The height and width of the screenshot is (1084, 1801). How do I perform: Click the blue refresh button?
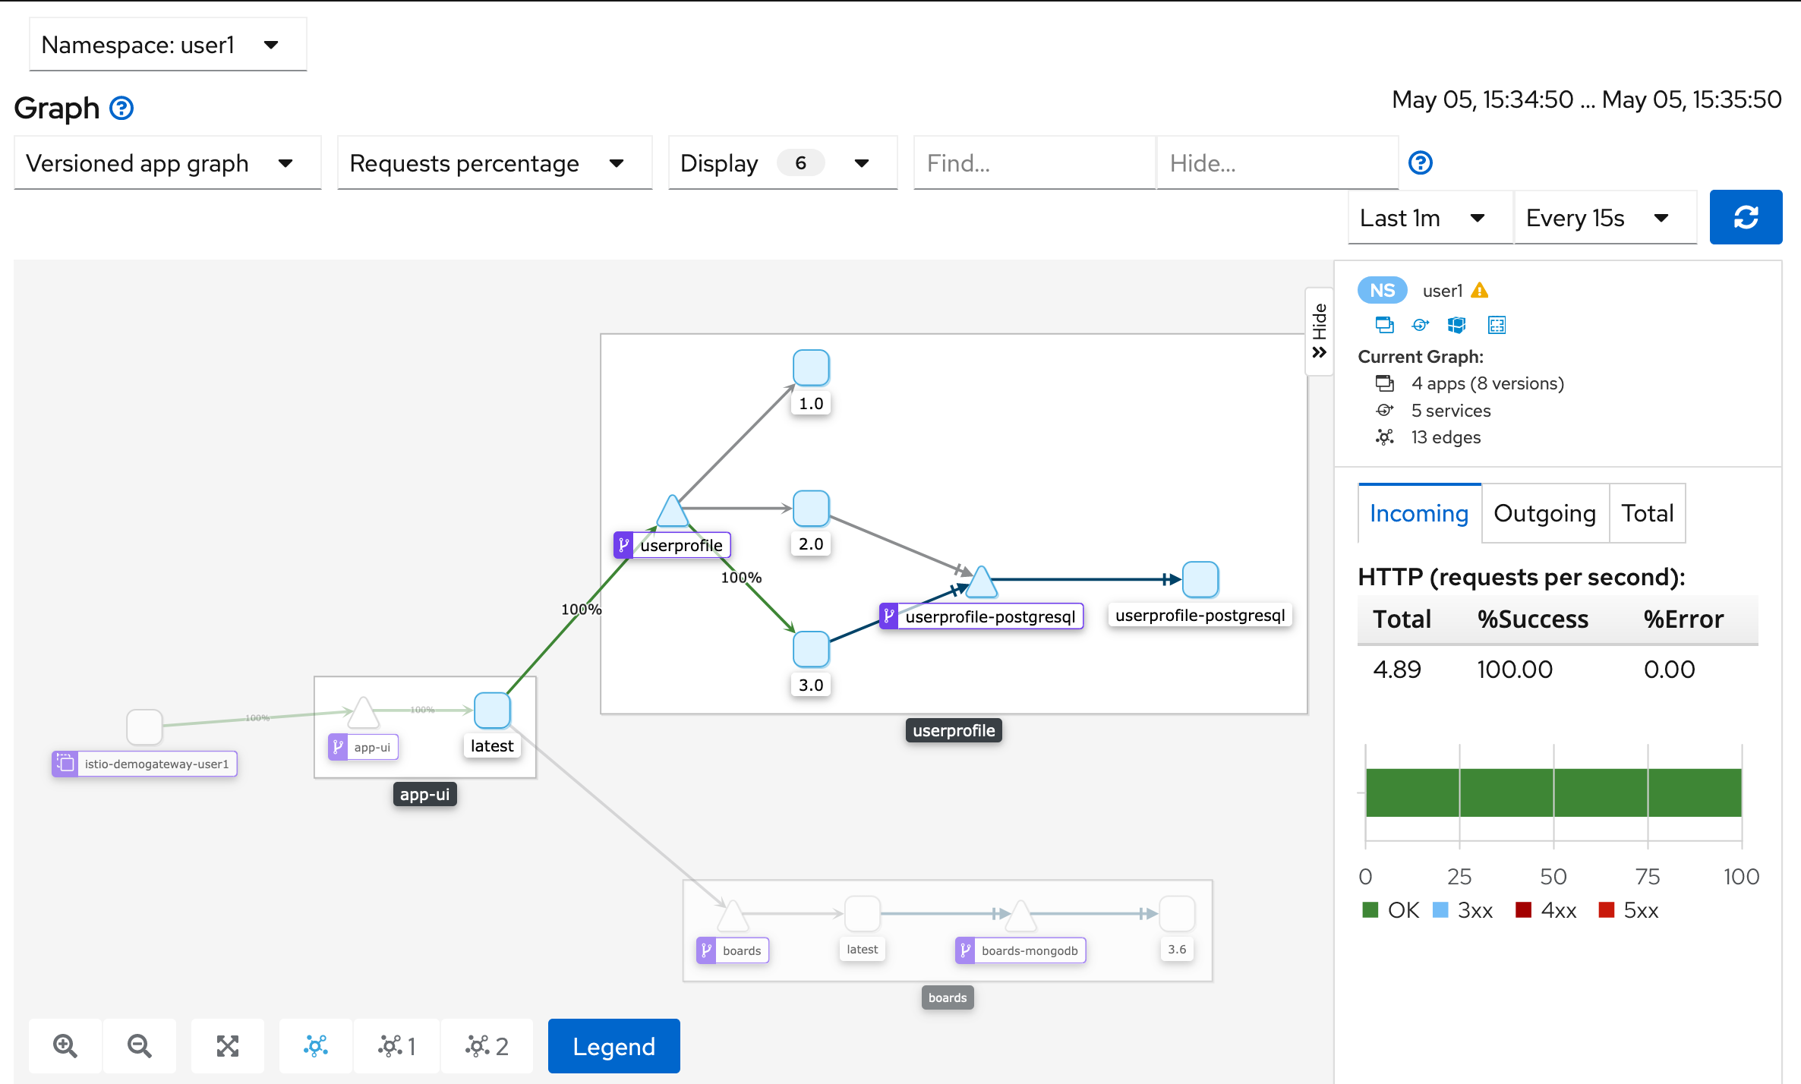(x=1746, y=218)
